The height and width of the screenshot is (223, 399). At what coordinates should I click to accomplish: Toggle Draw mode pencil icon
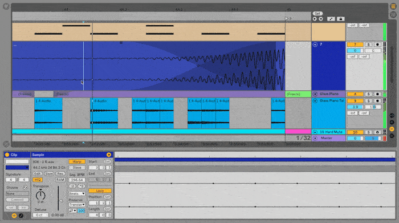tap(331, 19)
